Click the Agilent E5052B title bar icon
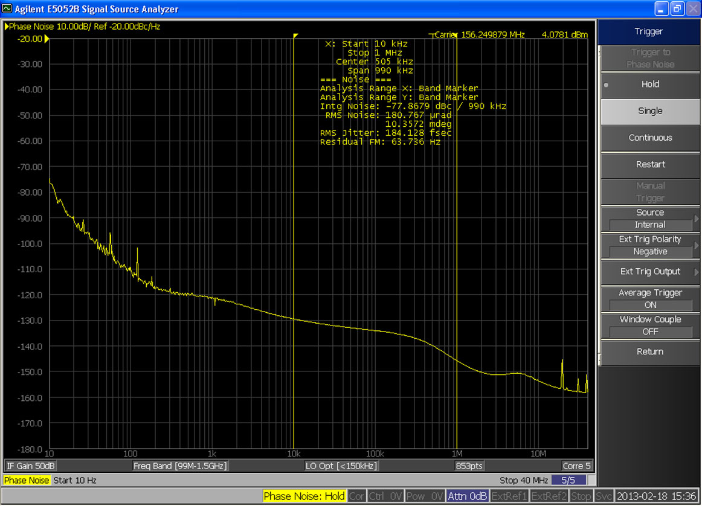The image size is (702, 506). pyautogui.click(x=8, y=8)
